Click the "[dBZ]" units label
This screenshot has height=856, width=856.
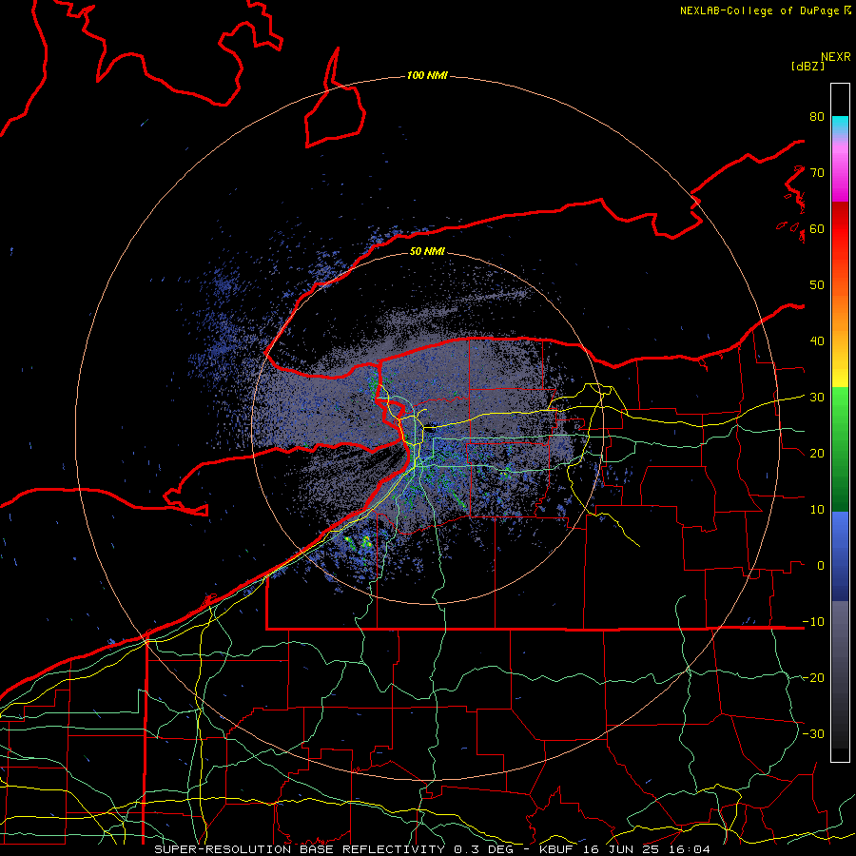coord(807,66)
